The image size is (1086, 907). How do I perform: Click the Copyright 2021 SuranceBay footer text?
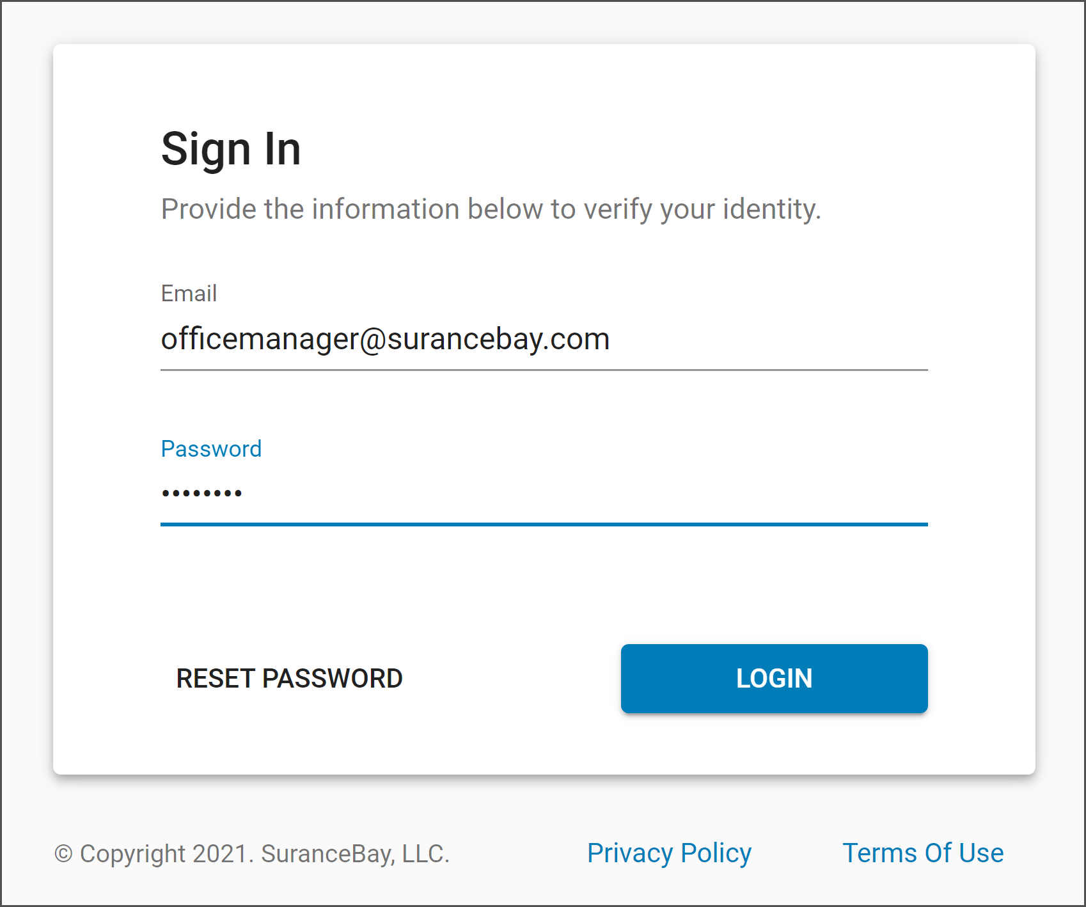(252, 854)
